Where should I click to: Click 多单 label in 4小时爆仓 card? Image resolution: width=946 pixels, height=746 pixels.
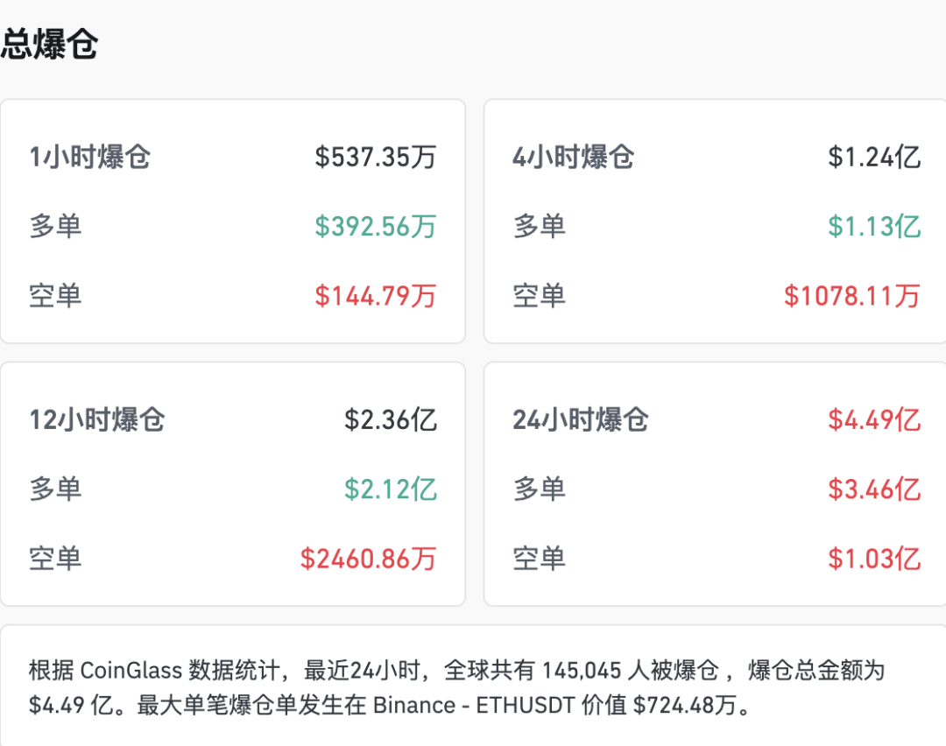pos(539,226)
